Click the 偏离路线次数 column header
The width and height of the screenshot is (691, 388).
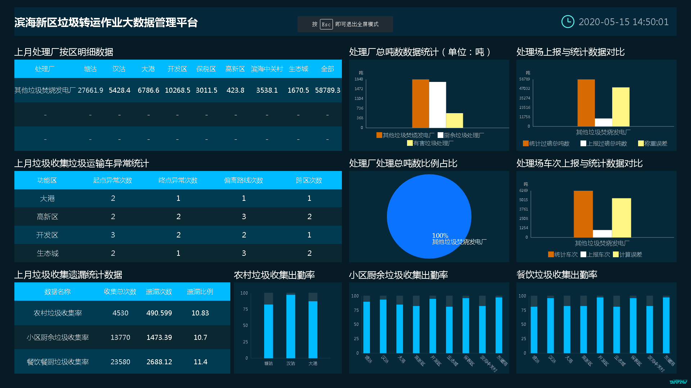244,180
